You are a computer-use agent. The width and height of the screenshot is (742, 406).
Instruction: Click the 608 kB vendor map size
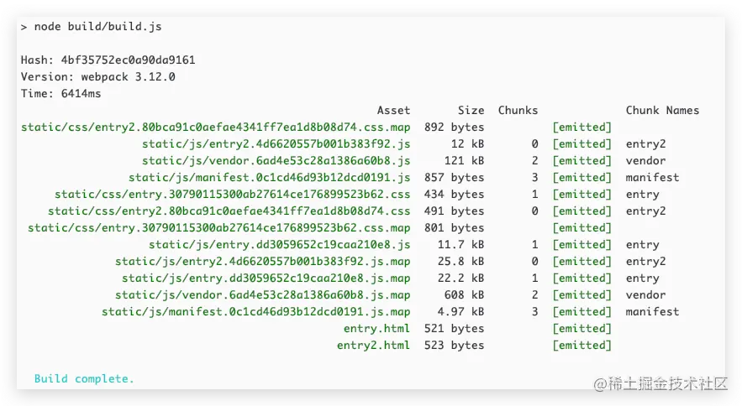coord(464,295)
